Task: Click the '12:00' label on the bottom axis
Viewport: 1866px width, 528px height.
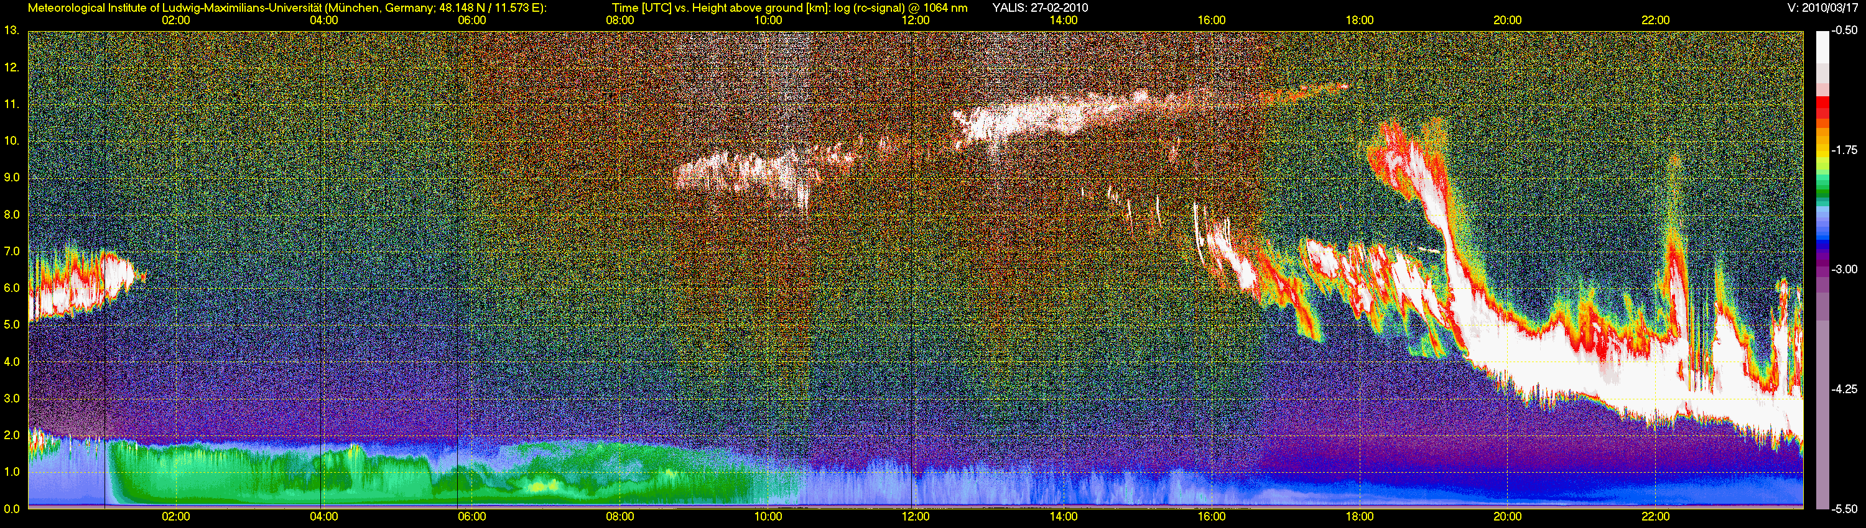Action: [916, 516]
